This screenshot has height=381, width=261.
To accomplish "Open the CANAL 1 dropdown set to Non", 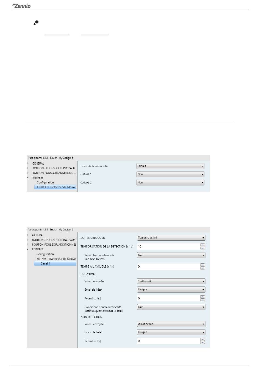I will (170, 174).
